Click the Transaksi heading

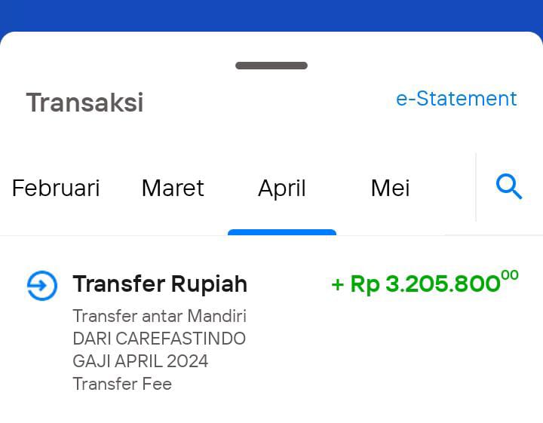84,103
